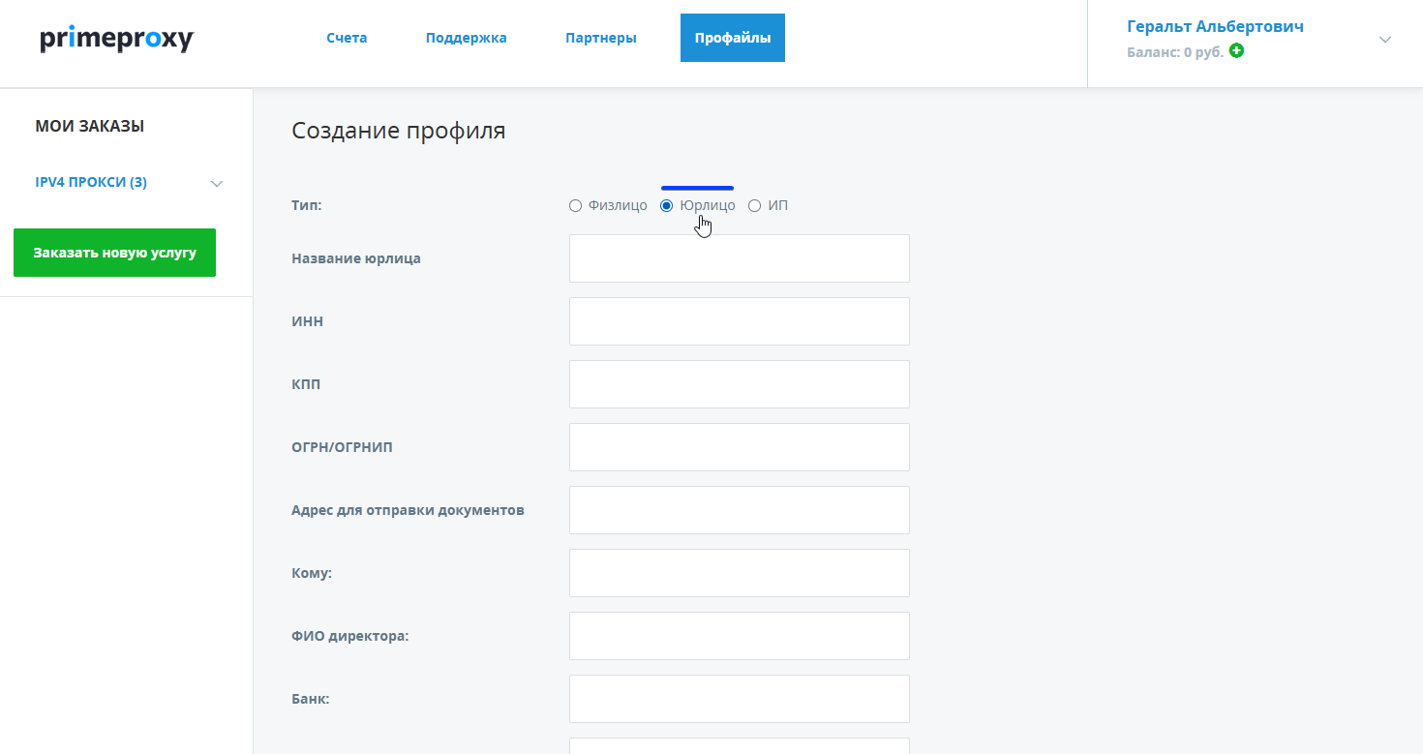Open the user account dropdown arrow
Viewport: 1423px width, 754px height.
(1385, 40)
